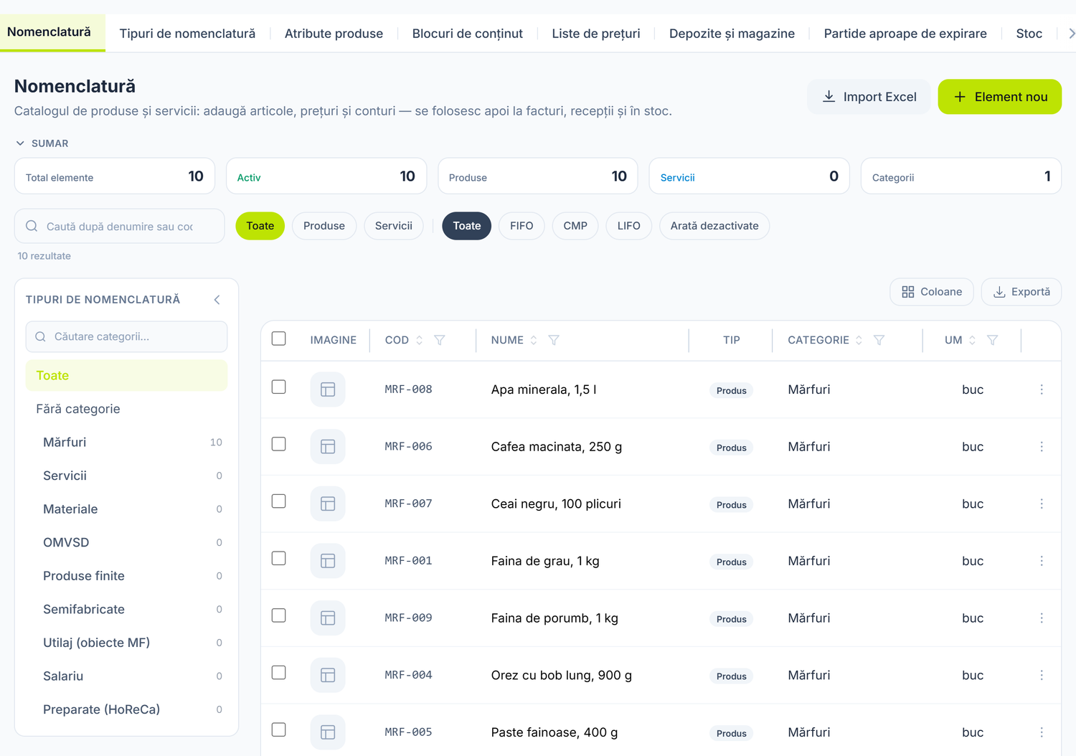Click Import Excel button
Screen dimensions: 1076x756
click(x=869, y=97)
